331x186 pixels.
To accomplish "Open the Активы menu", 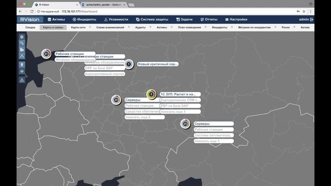I will 56,20.
